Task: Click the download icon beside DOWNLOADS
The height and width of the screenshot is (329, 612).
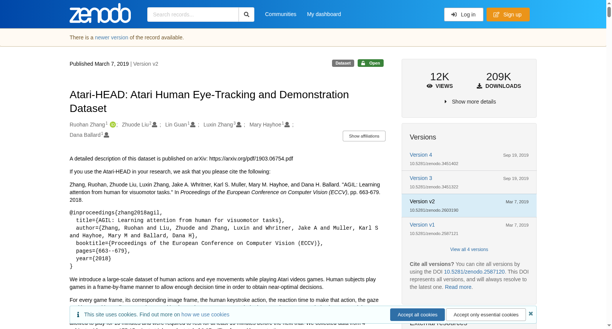Action: [479, 86]
